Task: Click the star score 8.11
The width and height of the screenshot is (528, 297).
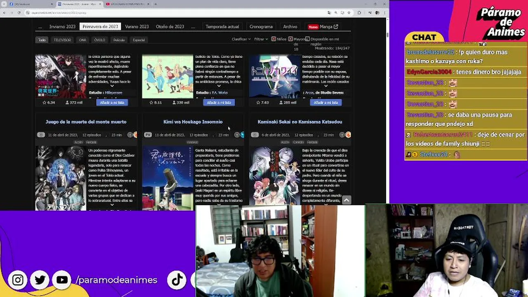Action: (156, 102)
